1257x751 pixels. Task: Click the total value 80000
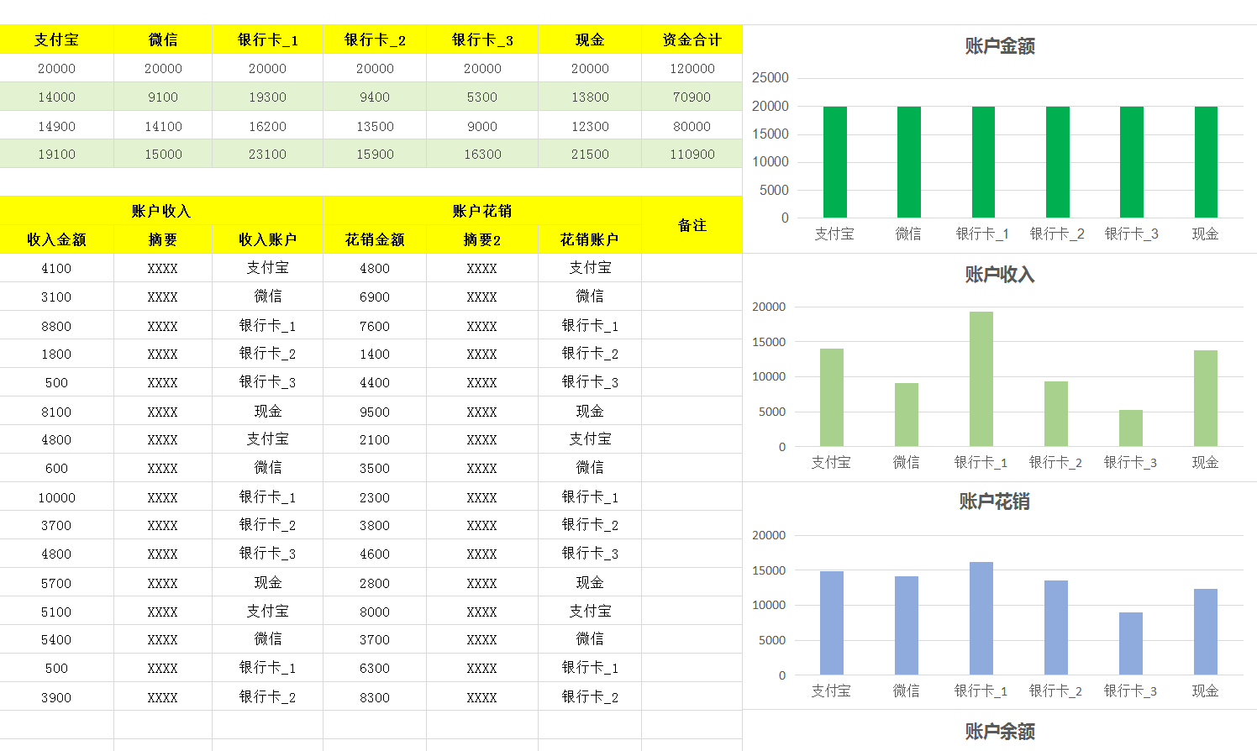[x=692, y=126]
